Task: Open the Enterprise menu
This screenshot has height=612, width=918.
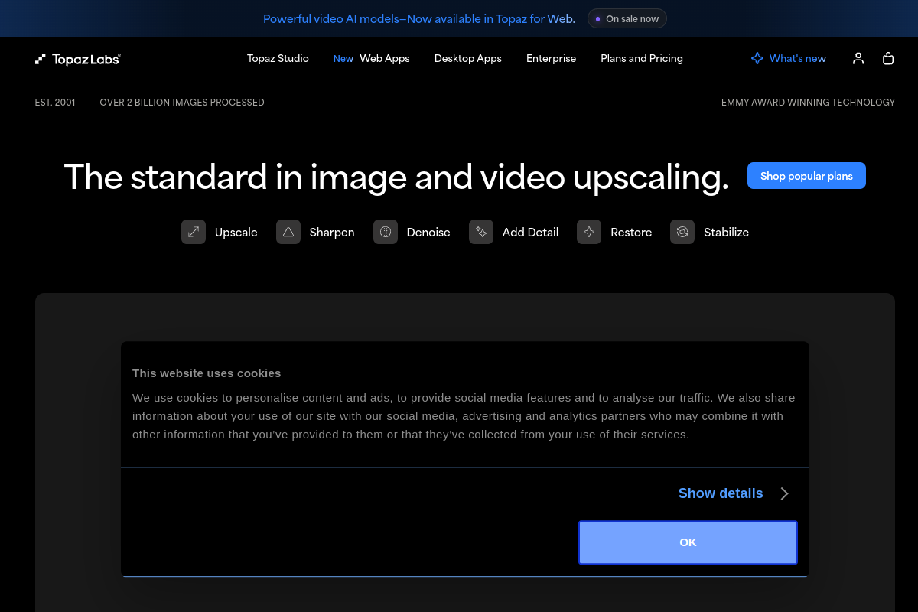Action: [551, 58]
